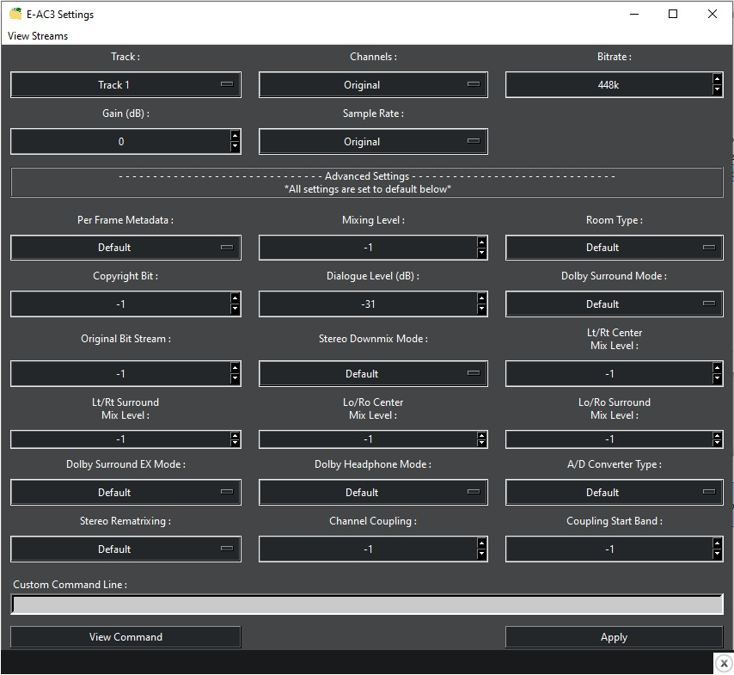Increase Coupling Start Band up arrow
This screenshot has height=675, width=734.
(717, 543)
